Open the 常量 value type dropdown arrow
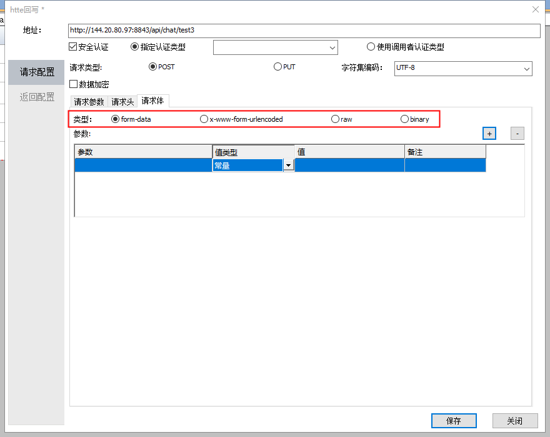Viewport: 550px width, 437px height. point(288,165)
